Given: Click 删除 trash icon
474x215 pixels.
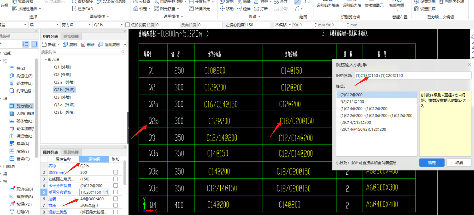Looking at the screenshot, I should pos(83,44).
